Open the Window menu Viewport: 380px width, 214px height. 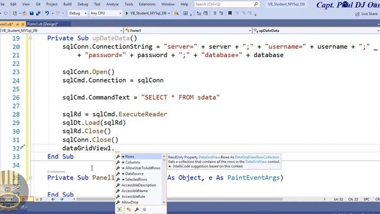pos(168,4)
